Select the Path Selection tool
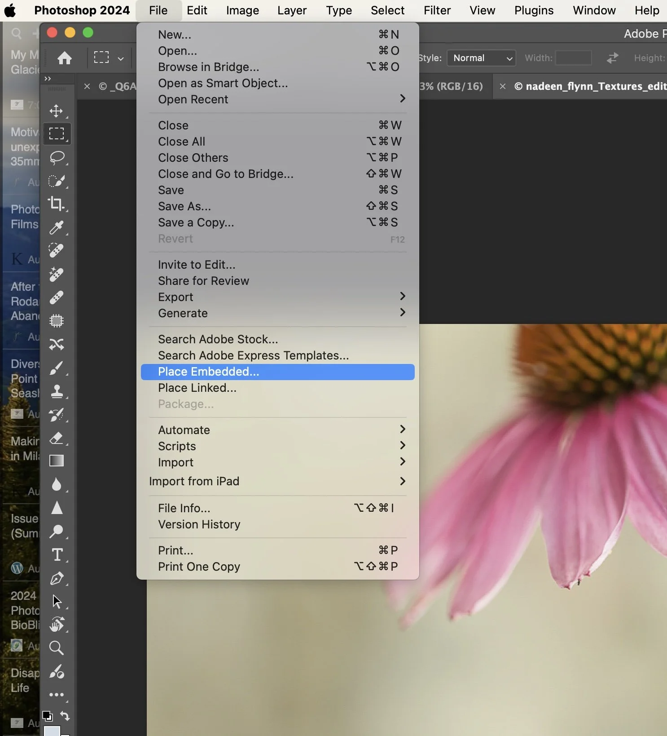This screenshot has height=736, width=667. pos(57,601)
